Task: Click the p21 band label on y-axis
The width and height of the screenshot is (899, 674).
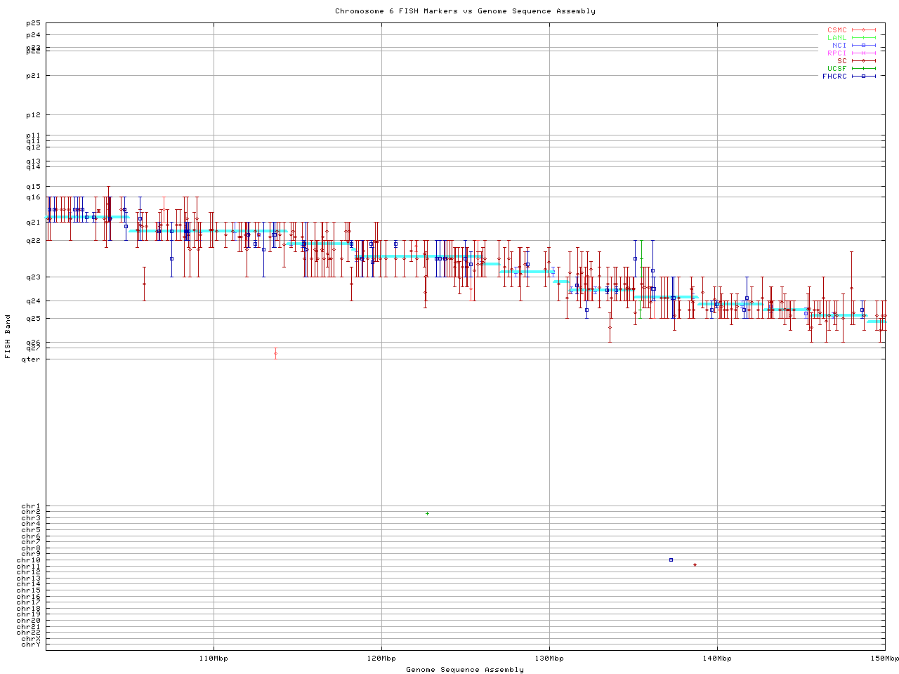Action: pyautogui.click(x=33, y=76)
